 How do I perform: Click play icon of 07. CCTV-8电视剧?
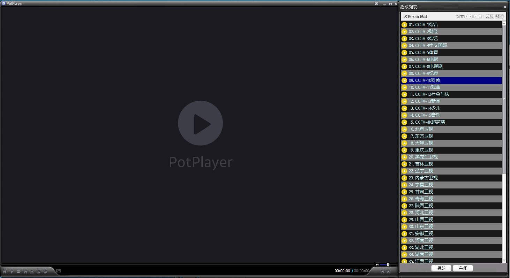pyautogui.click(x=404, y=67)
